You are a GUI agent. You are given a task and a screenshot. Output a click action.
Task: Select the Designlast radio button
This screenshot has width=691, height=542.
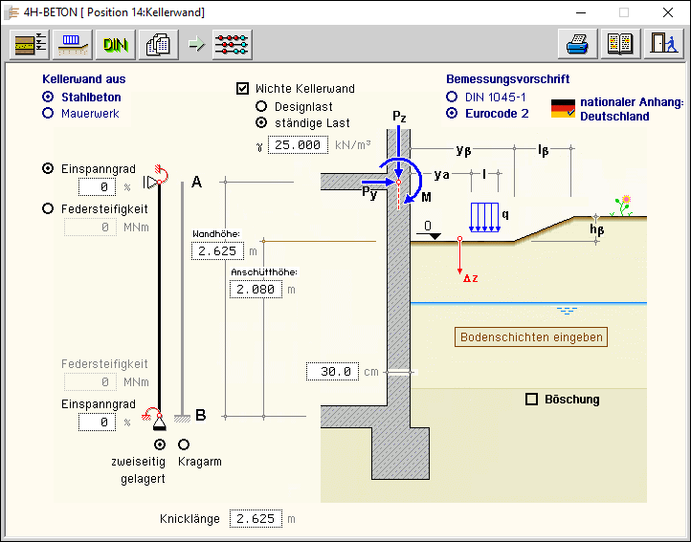261,107
